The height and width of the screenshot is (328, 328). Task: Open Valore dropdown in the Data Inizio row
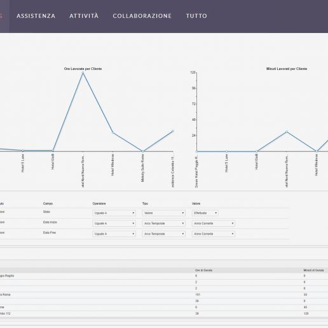(x=214, y=223)
